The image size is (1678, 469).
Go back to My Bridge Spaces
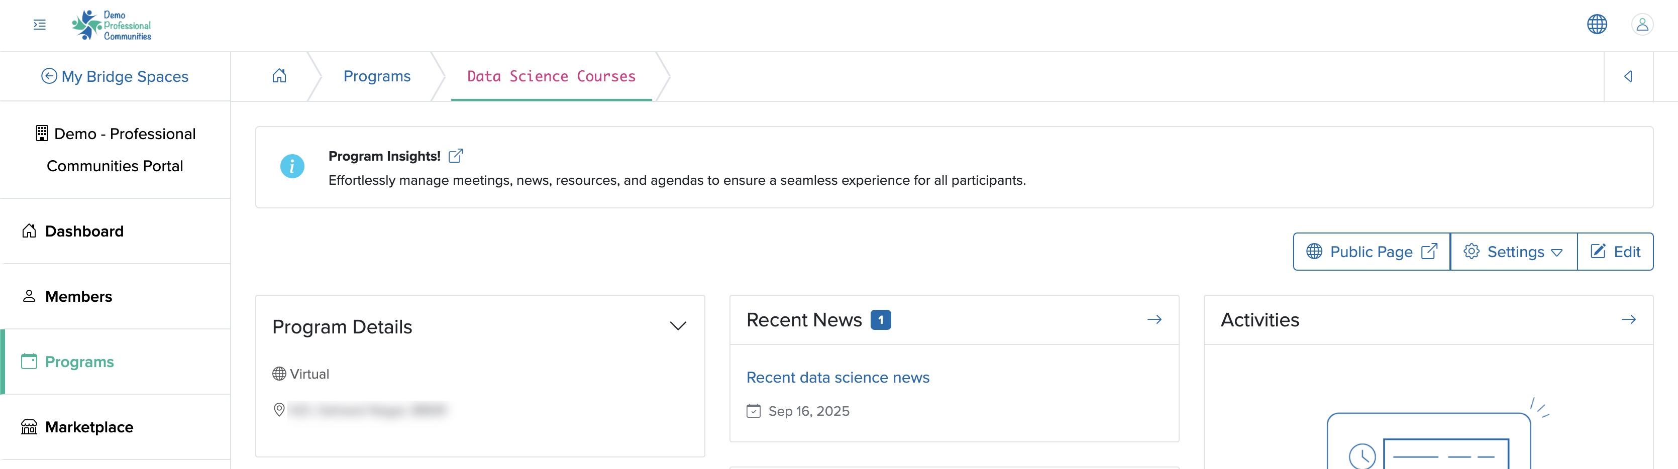tap(115, 76)
